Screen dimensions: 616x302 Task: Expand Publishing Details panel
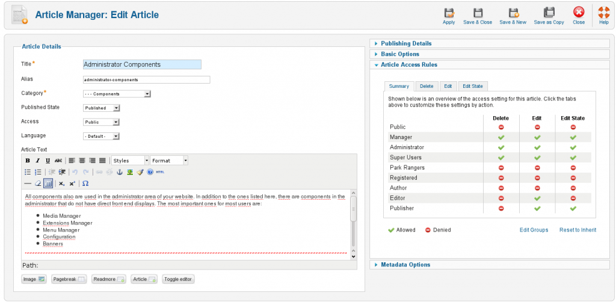[x=490, y=43]
